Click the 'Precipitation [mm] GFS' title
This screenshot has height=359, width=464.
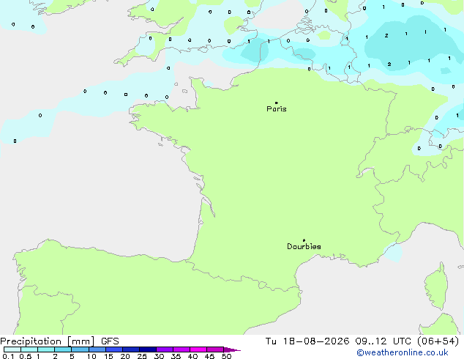coord(59,341)
